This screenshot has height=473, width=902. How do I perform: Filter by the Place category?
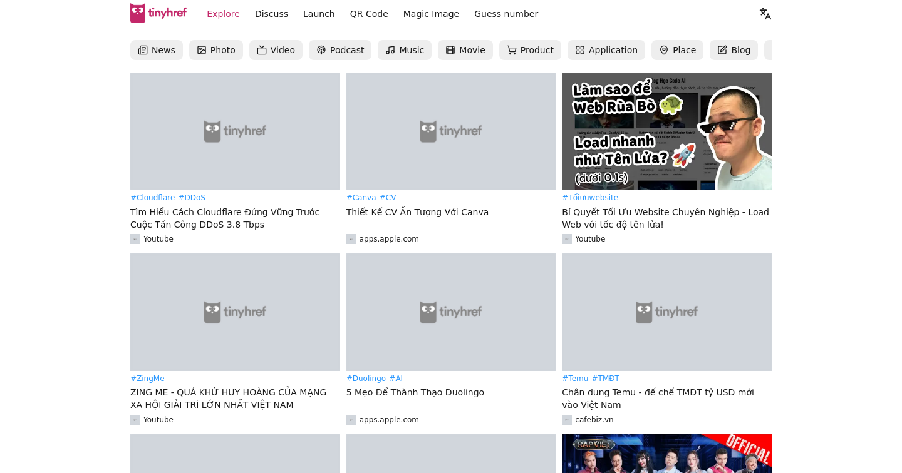point(677,50)
